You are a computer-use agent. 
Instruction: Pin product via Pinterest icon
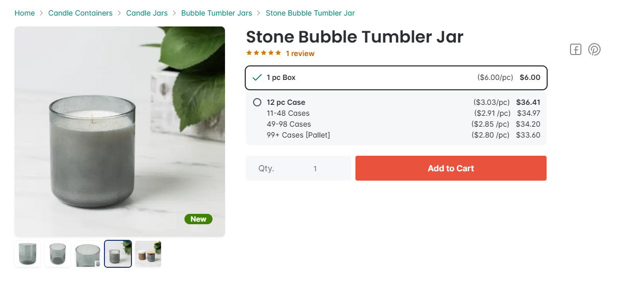click(x=594, y=49)
